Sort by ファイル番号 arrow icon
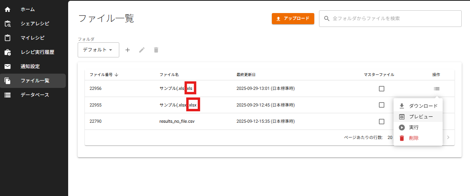The height and width of the screenshot is (196, 470). [116, 74]
